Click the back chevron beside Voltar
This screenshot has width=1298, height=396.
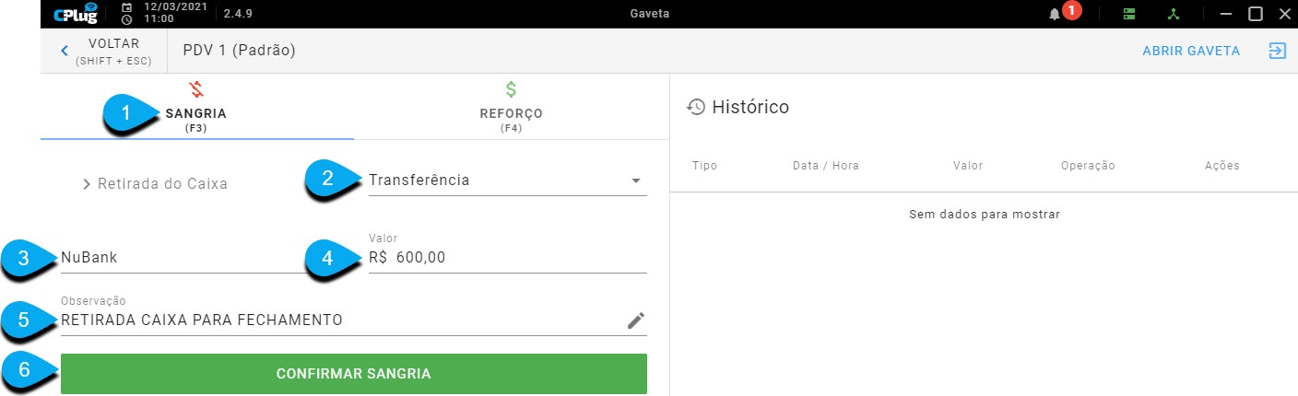64,51
